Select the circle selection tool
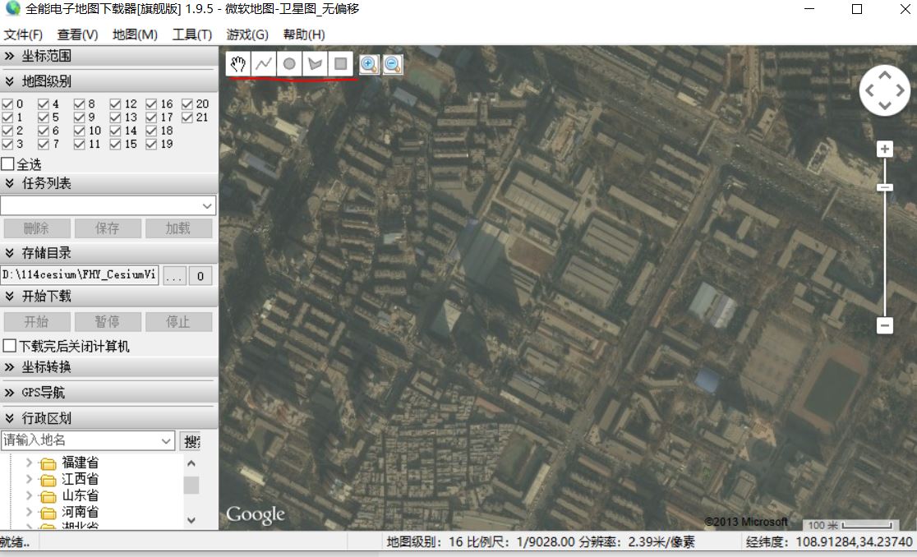Image resolution: width=917 pixels, height=557 pixels. [x=289, y=64]
